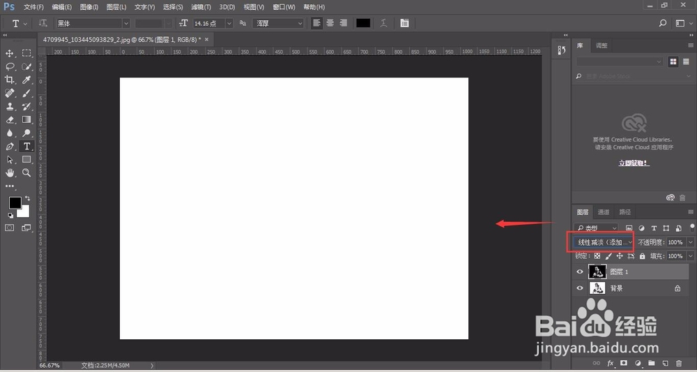Open the Type tool preset picker
This screenshot has width=697, height=372.
(x=19, y=24)
